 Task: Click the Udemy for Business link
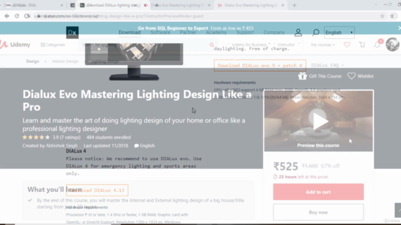click(x=249, y=44)
